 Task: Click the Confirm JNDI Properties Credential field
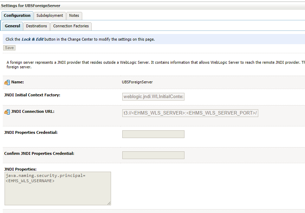[x=153, y=155]
